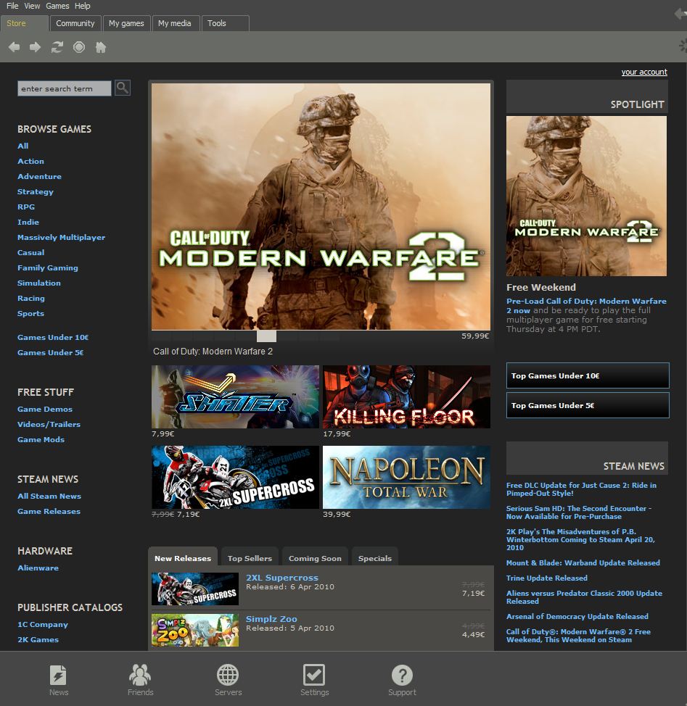The image size is (687, 706).
Task: Open the Support question mark icon
Action: pos(402,681)
